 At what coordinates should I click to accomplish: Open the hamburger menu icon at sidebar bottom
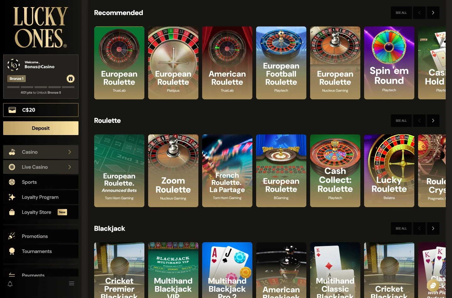point(72,284)
